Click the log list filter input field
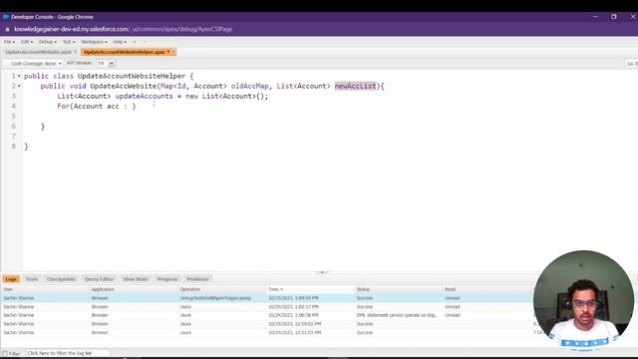The height and width of the screenshot is (359, 638). pos(68,353)
